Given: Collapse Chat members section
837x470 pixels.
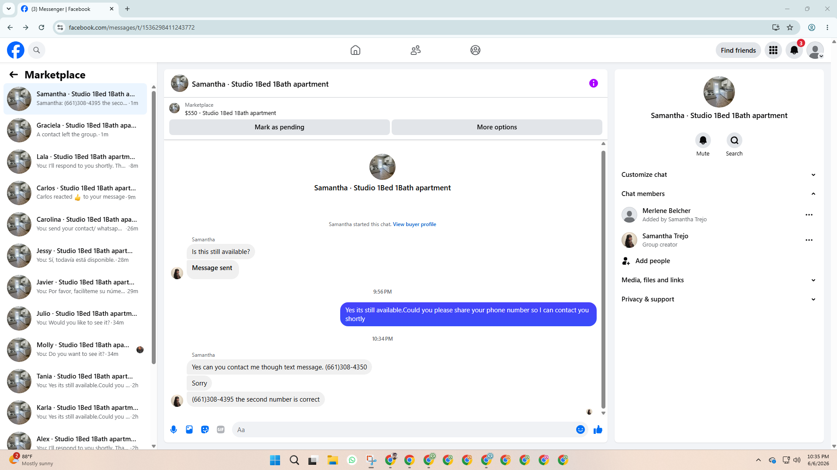Looking at the screenshot, I should pos(719,194).
